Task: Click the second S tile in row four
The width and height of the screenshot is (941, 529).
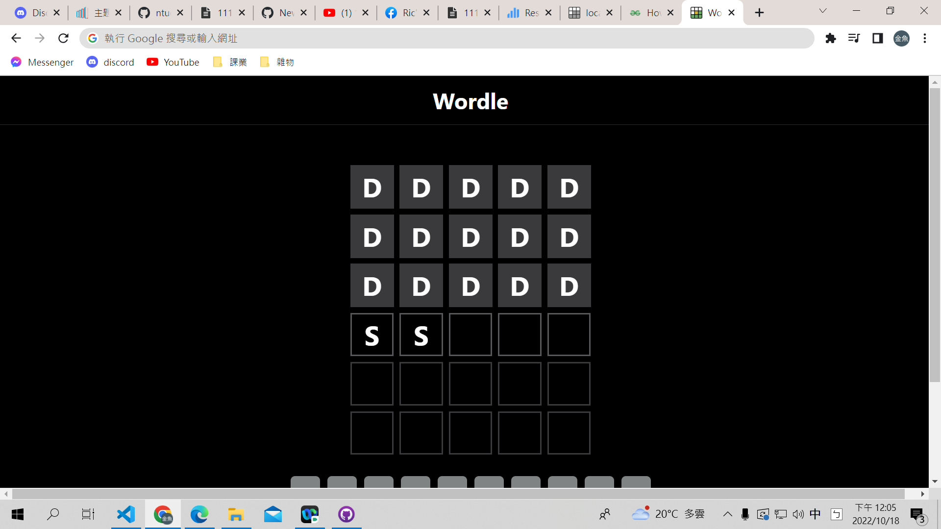Action: point(421,335)
